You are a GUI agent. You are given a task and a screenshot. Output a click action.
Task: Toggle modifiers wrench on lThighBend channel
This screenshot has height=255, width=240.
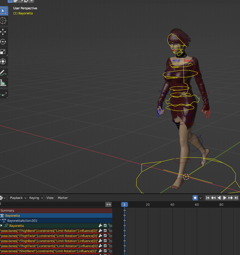click(100, 230)
